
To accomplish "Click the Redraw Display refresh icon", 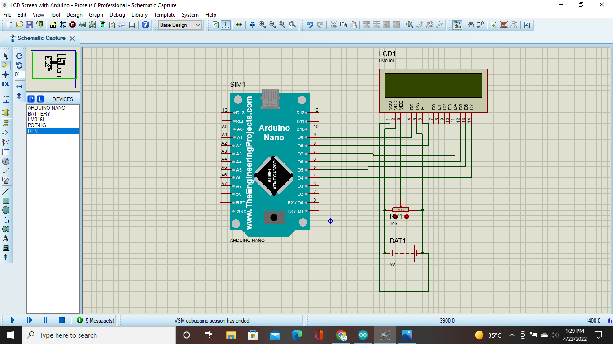I will pos(216,25).
